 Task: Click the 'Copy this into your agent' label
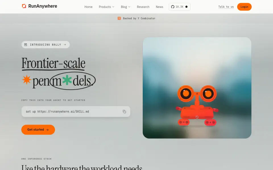click(53, 100)
